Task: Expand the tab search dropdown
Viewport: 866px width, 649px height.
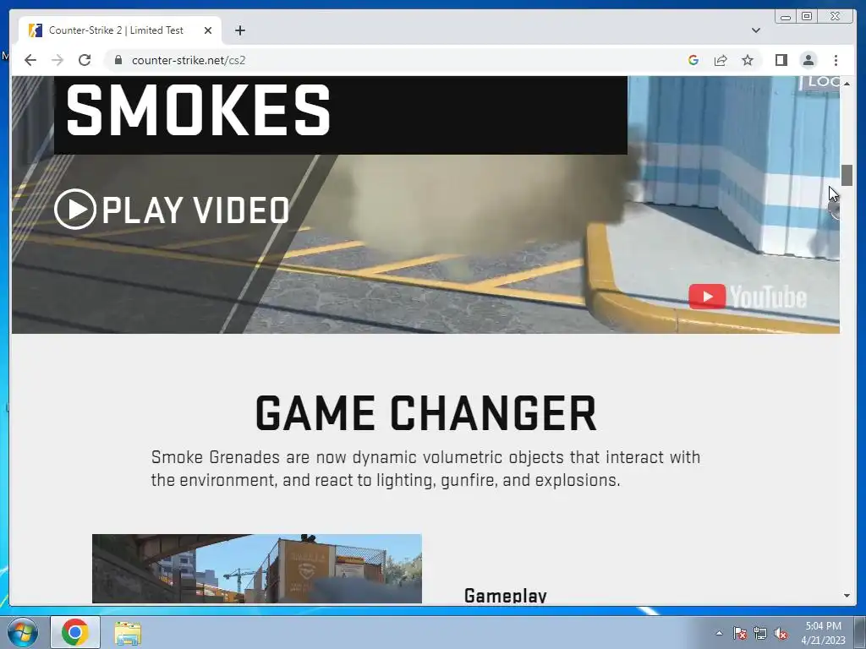Action: [755, 30]
